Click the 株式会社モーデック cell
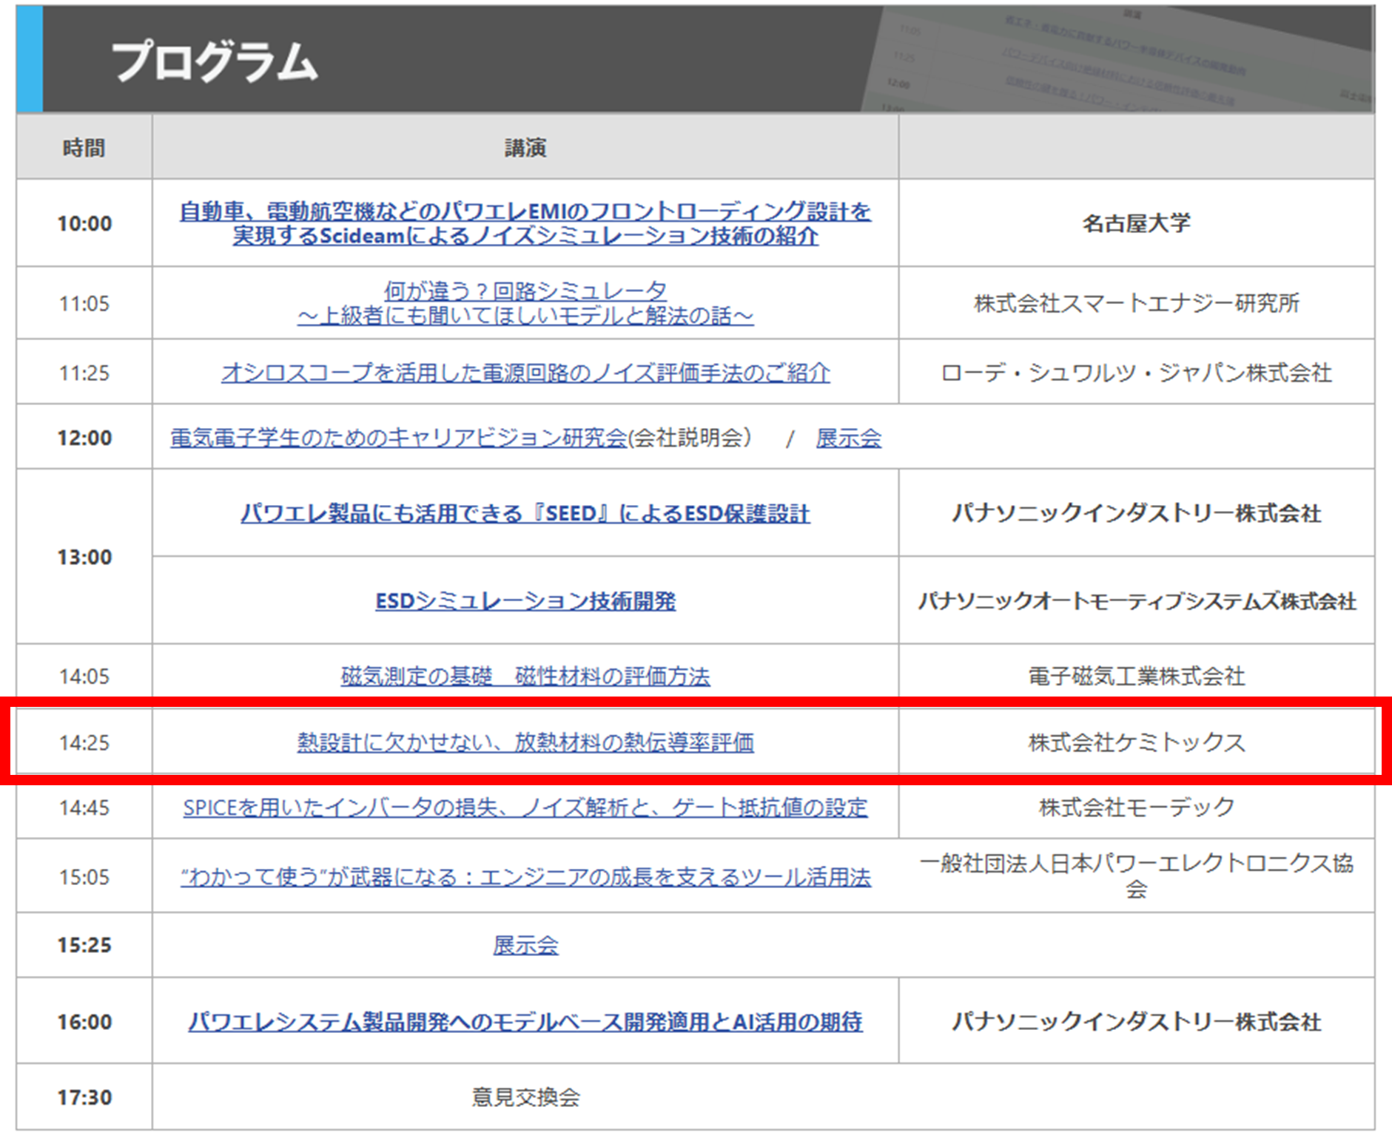Image resolution: width=1392 pixels, height=1135 pixels. (1137, 807)
